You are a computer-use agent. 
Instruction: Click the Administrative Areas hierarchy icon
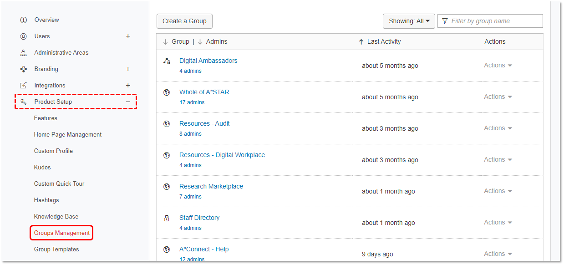[x=24, y=53]
